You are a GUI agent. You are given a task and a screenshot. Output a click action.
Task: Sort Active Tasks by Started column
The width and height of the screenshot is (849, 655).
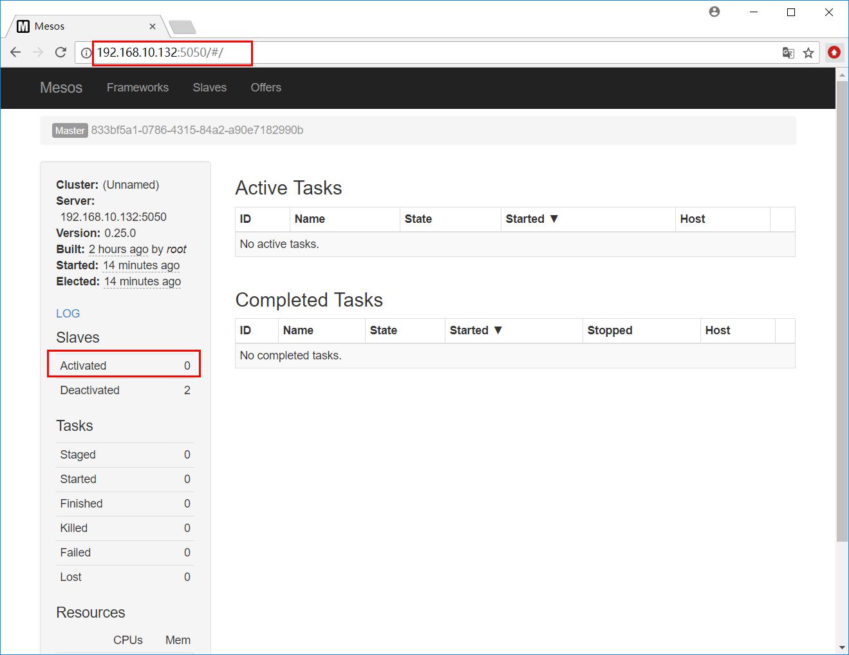click(532, 219)
